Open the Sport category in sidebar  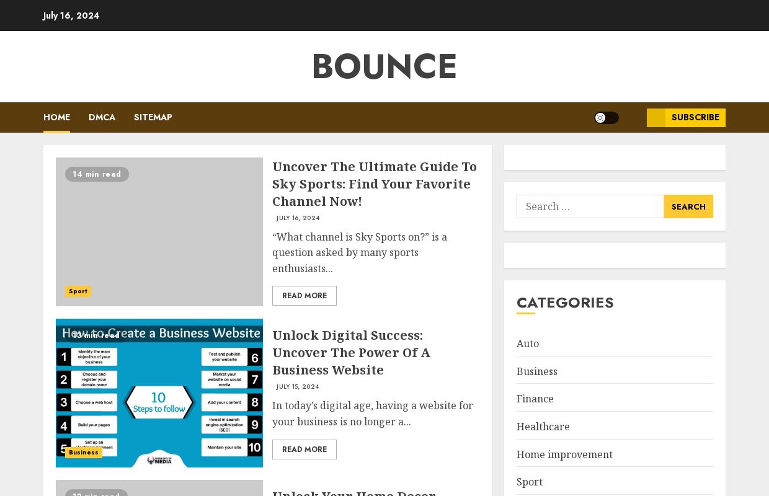(x=530, y=482)
